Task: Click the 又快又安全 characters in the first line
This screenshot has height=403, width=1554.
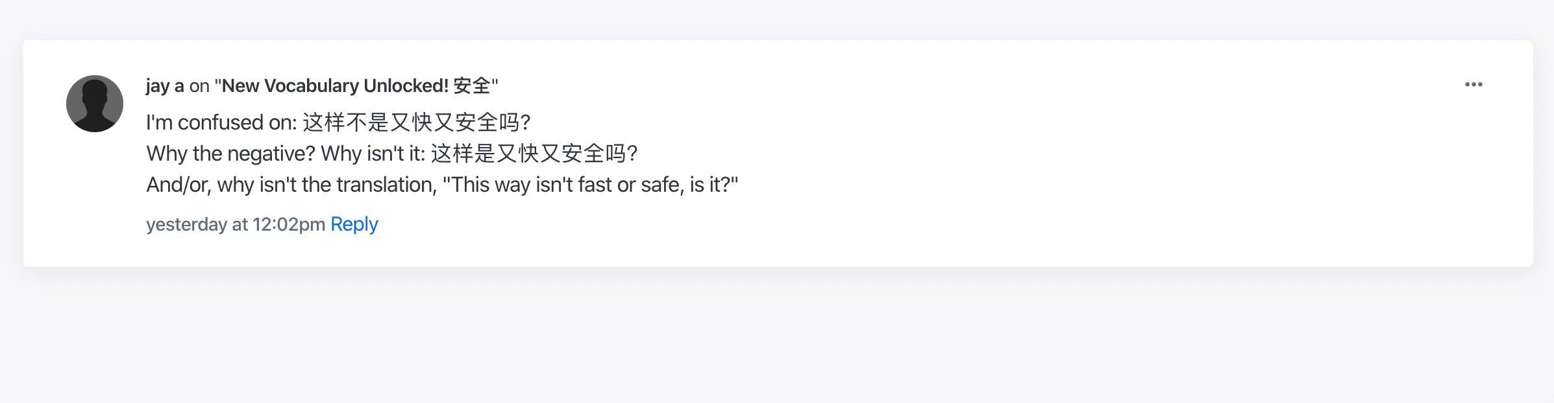Action: point(444,122)
